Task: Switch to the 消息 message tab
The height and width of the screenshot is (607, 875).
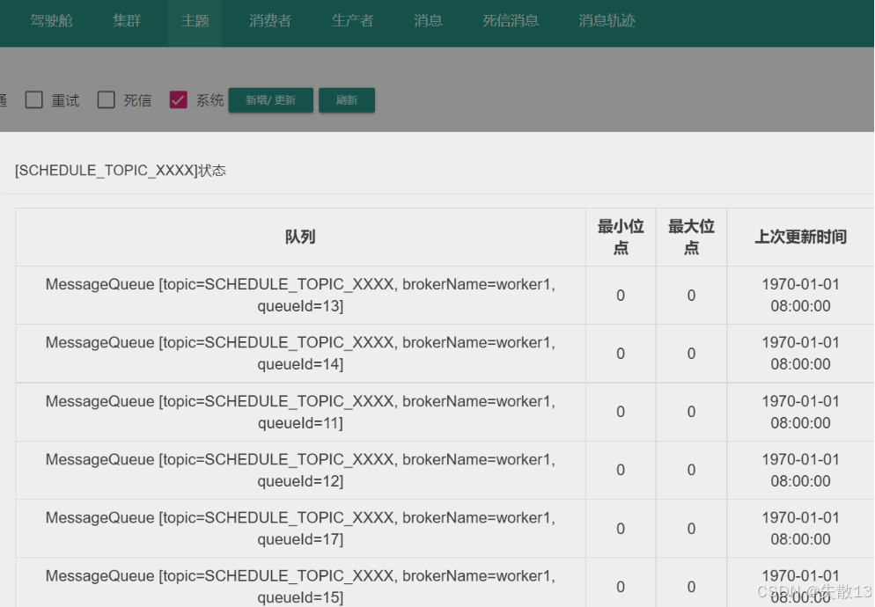Action: [428, 20]
